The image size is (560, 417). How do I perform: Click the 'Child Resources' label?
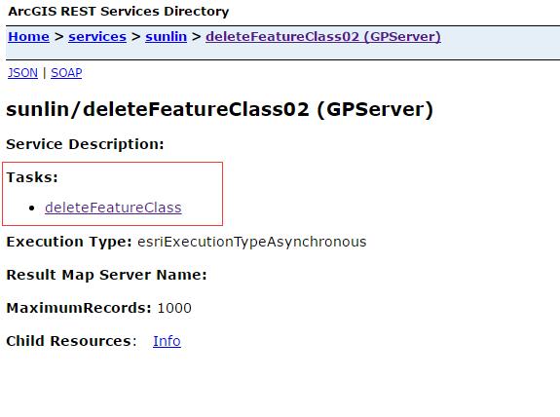[68, 341]
